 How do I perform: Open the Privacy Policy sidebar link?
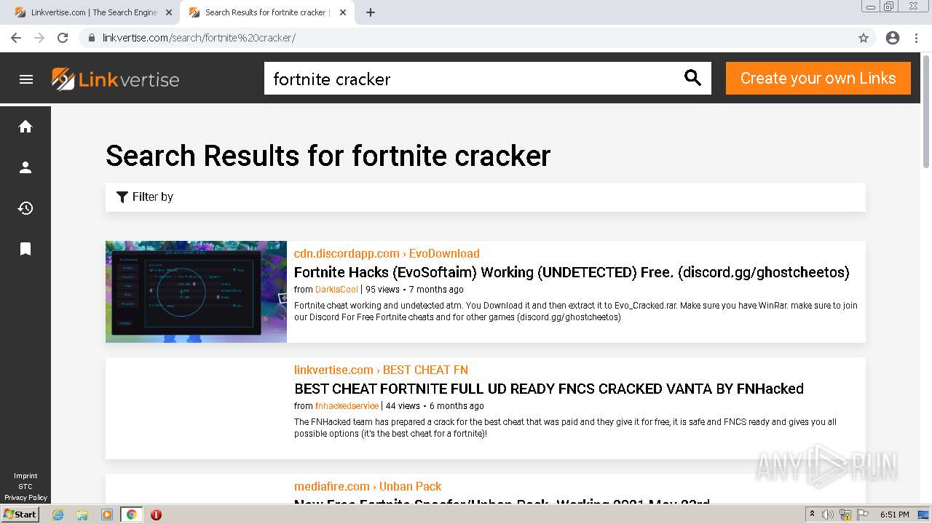pyautogui.click(x=25, y=498)
